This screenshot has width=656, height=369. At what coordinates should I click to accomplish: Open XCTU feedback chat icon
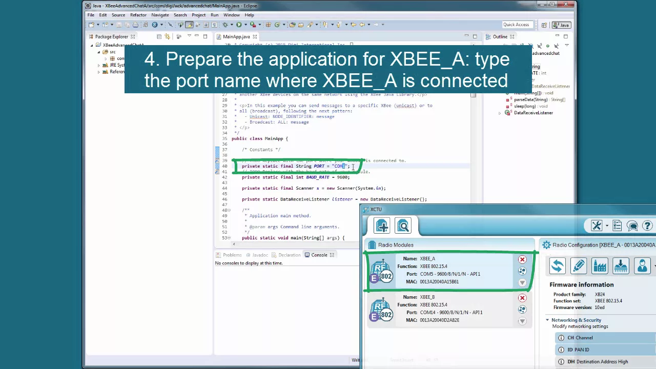point(632,225)
